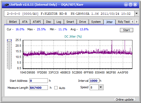The image size is (141, 103).
Task: Minimize the LtnFlash window
Action: [x=126, y=5]
